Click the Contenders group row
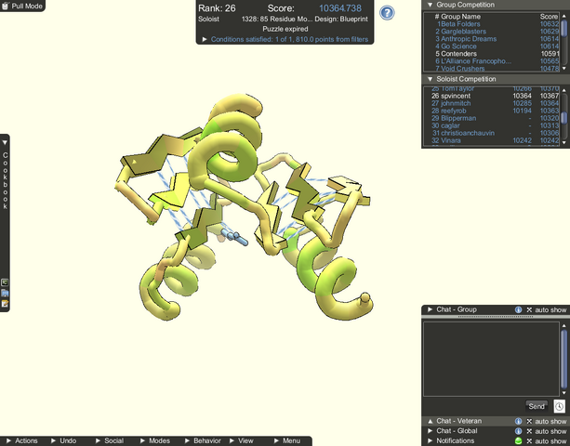The height and width of the screenshot is (446, 570). (x=497, y=54)
